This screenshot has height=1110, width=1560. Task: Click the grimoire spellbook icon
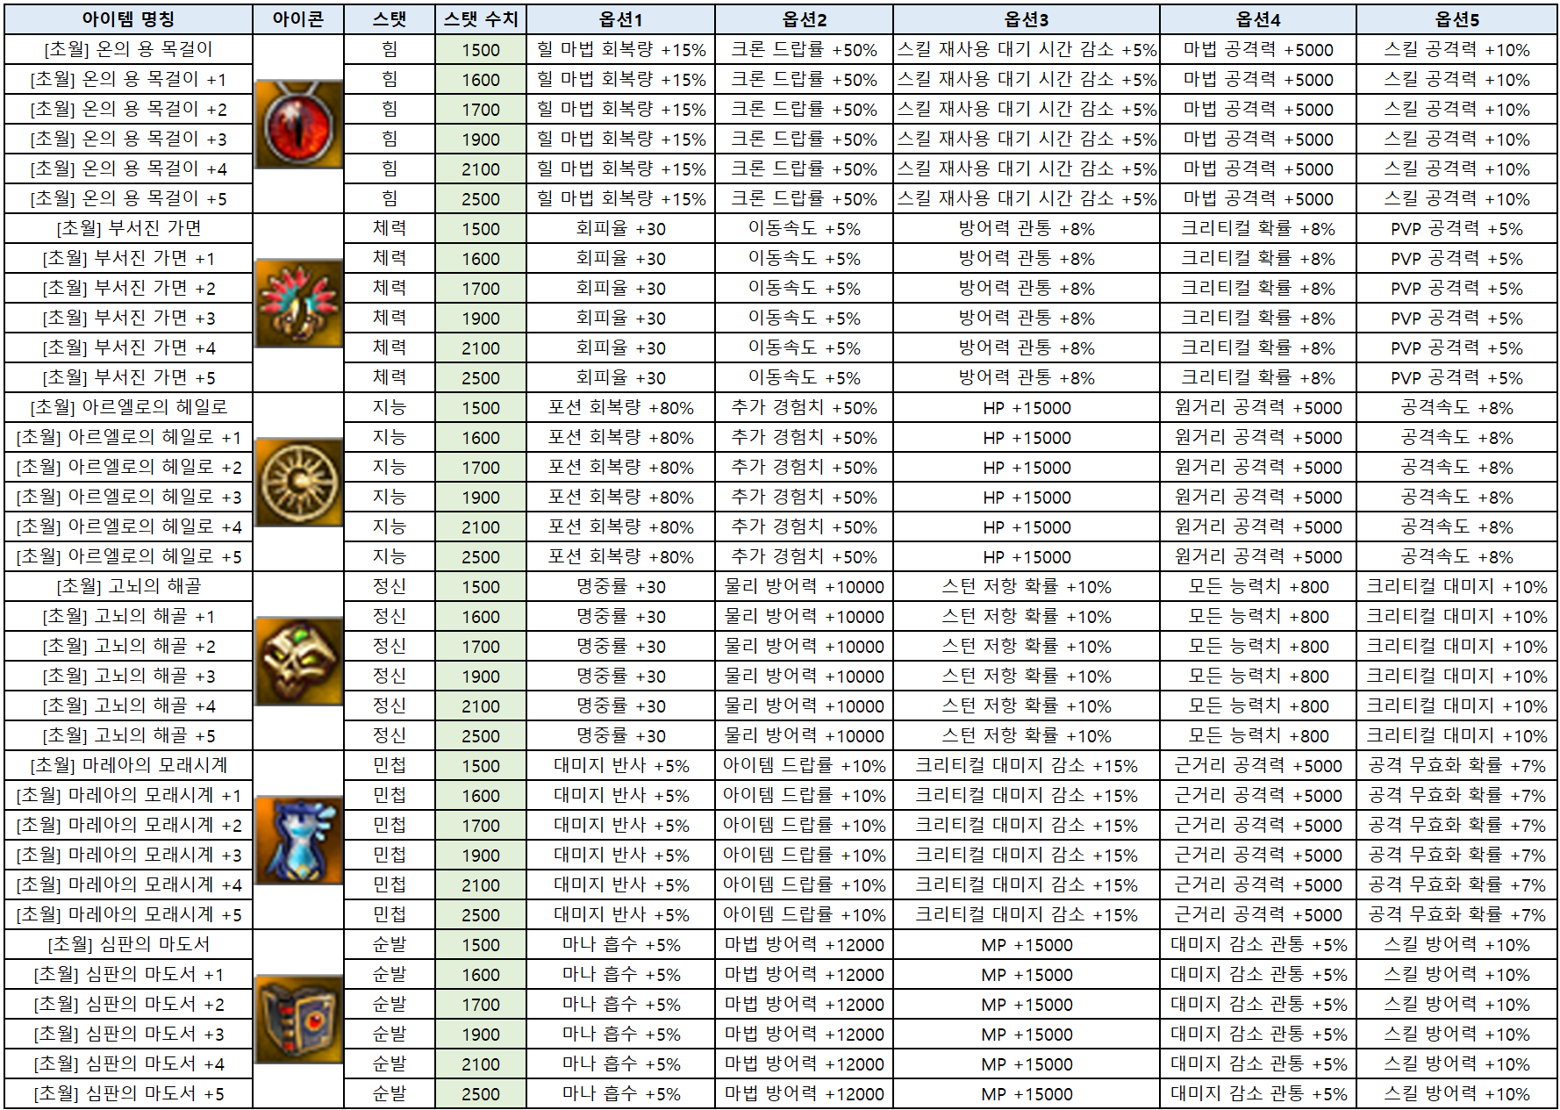pos(298,1019)
